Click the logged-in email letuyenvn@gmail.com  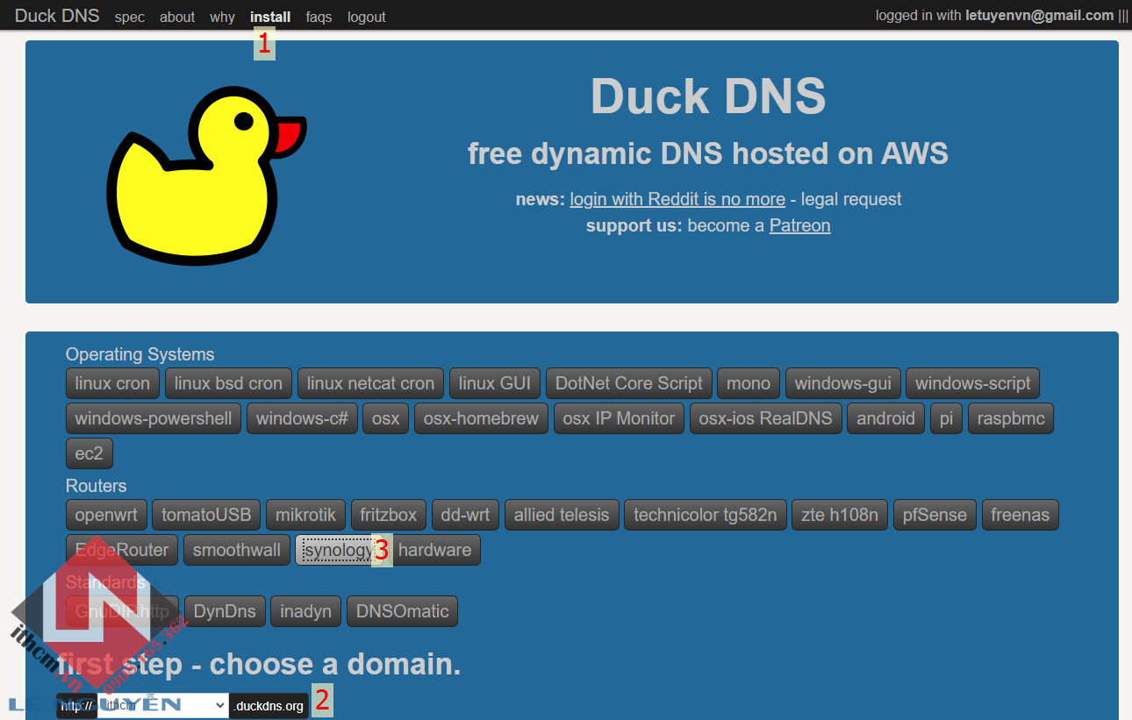click(1039, 15)
